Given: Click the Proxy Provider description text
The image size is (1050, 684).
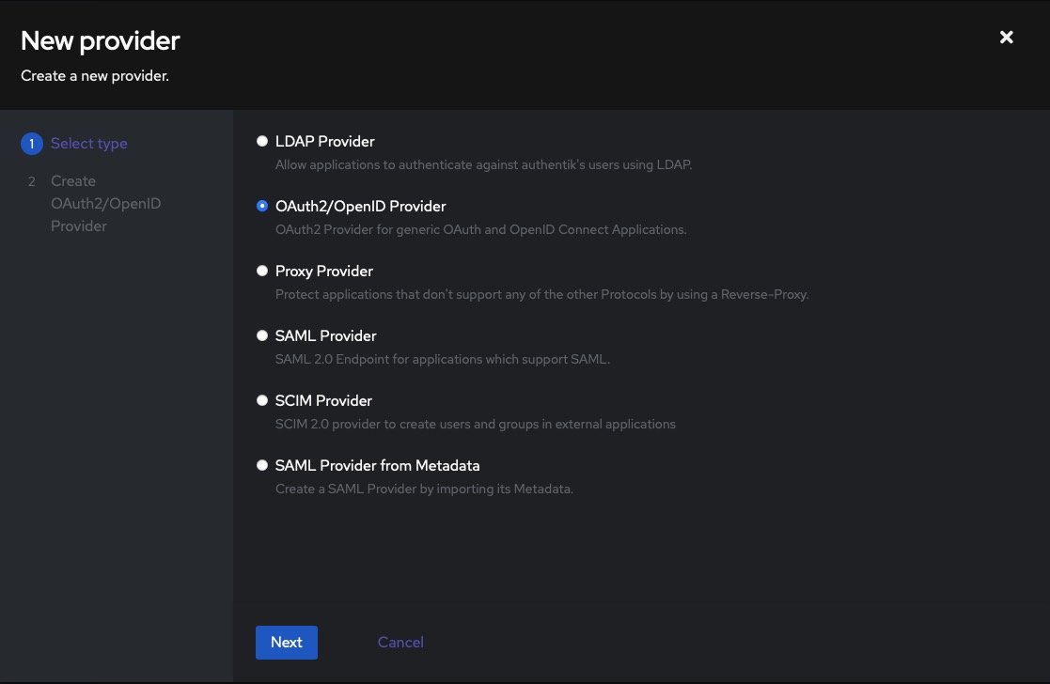Looking at the screenshot, I should coord(541,294).
